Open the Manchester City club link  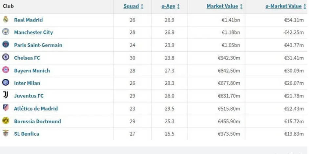point(33,32)
